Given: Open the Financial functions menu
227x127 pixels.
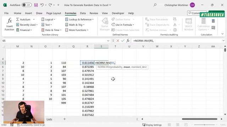Looking at the screenshot, I should tap(24, 30).
